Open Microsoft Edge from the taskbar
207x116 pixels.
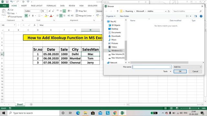point(78,113)
